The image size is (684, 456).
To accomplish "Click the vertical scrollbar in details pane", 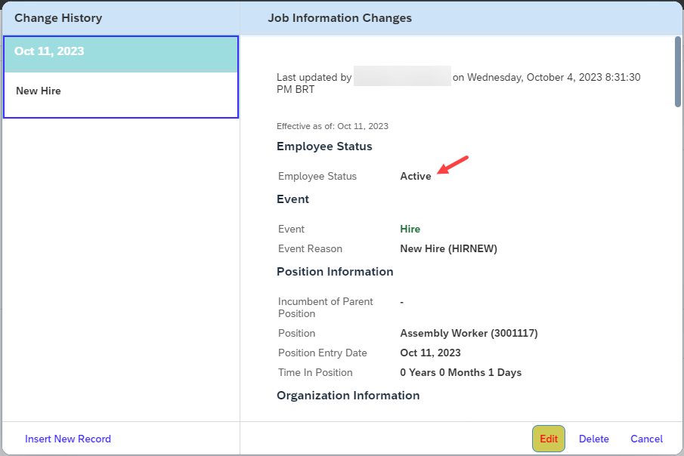I will coord(677,72).
